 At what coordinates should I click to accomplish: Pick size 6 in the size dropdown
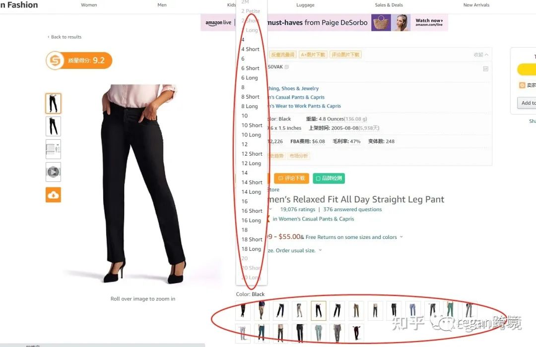243,59
